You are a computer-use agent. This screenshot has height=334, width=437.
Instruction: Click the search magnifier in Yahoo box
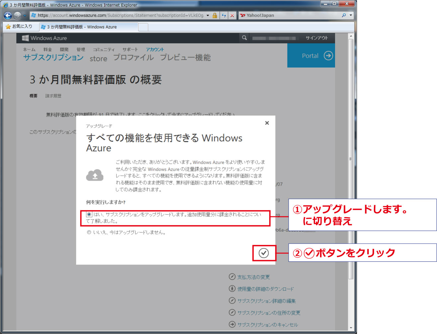tap(344, 15)
